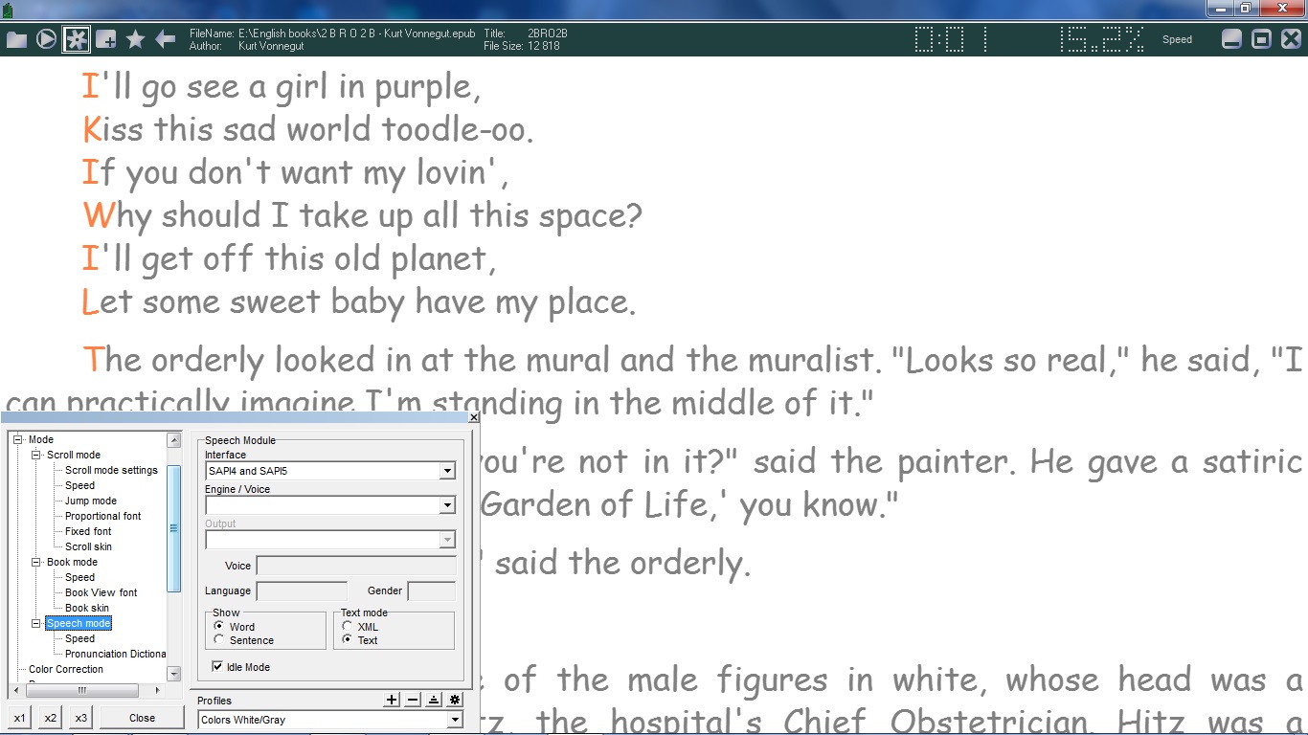This screenshot has height=735, width=1308.
Task: Close the reader with the toolbar X icon
Action: (x=1292, y=39)
